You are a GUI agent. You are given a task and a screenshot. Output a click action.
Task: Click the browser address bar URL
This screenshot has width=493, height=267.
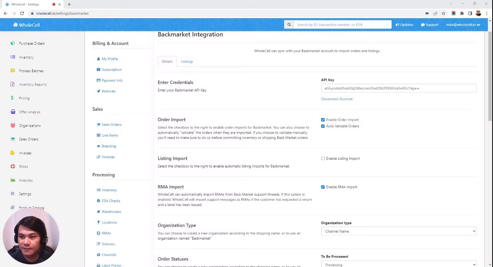pyautogui.click(x=62, y=13)
